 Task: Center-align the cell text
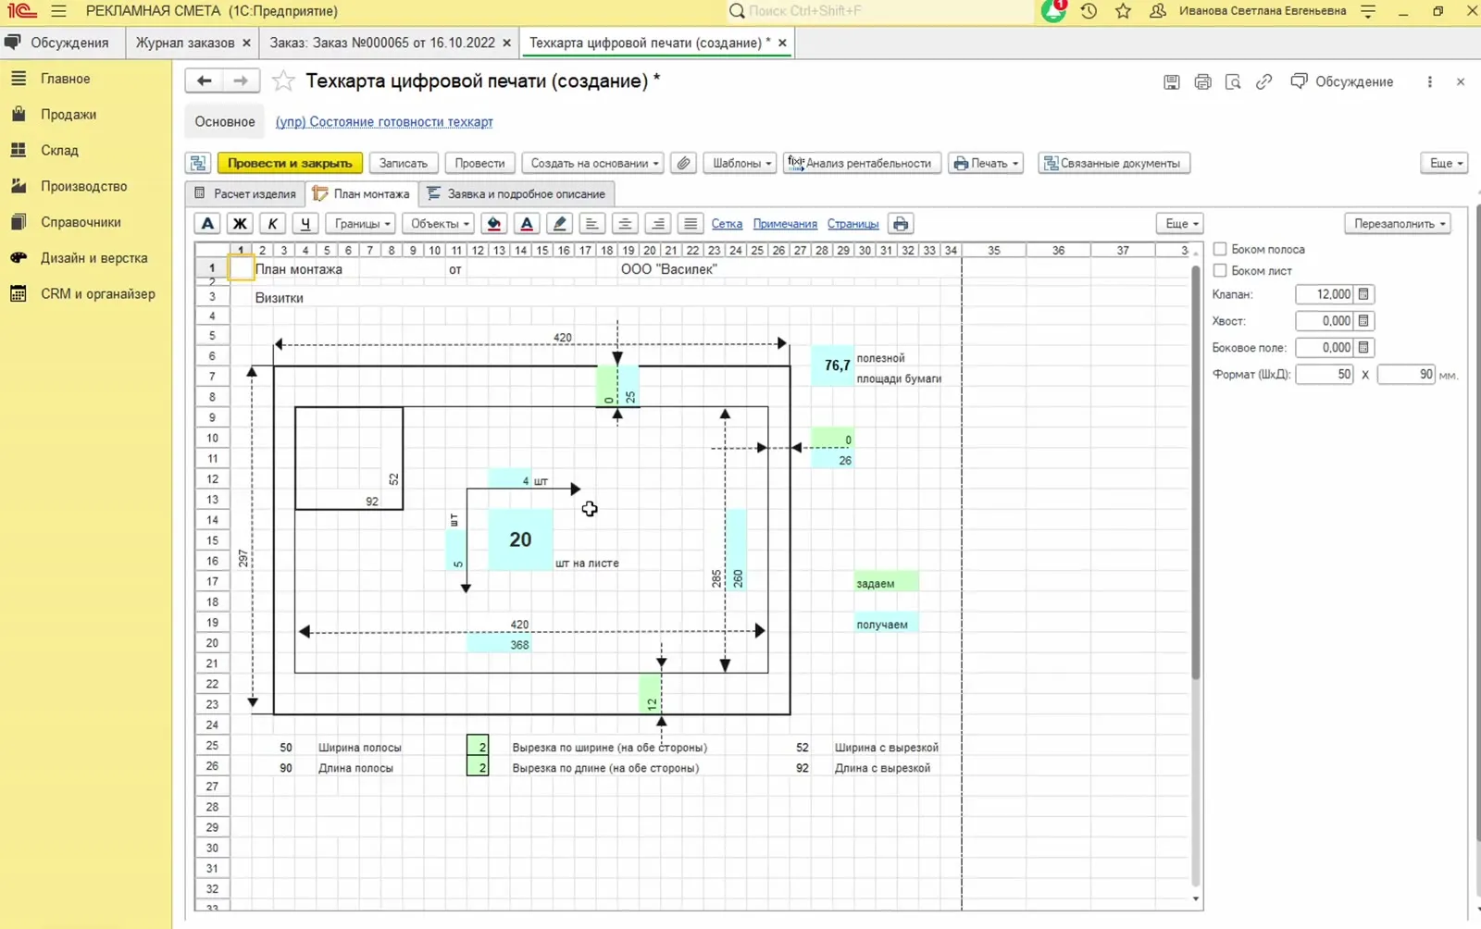[x=625, y=224]
